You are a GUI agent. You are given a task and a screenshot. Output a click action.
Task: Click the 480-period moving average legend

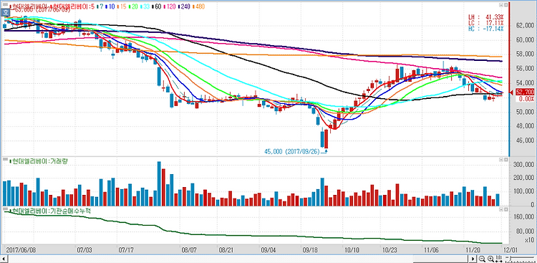pos(198,6)
